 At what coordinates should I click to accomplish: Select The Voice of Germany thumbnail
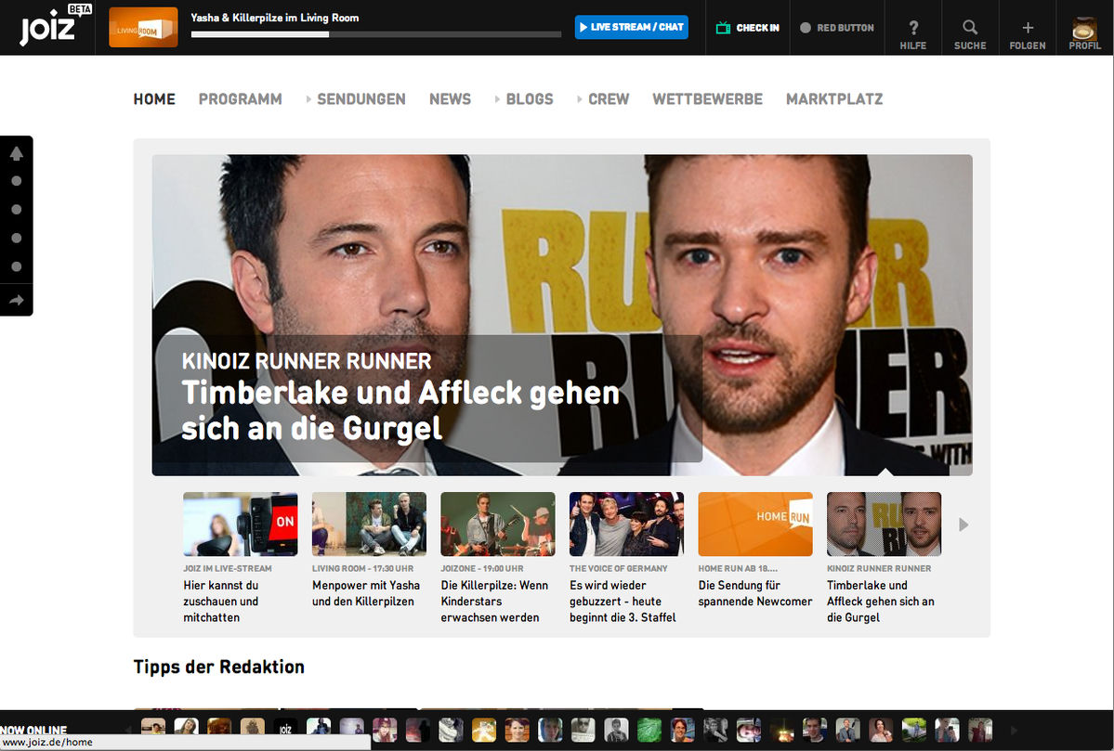625,524
